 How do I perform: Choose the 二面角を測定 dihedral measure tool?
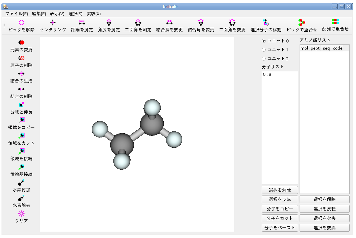click(x=138, y=23)
